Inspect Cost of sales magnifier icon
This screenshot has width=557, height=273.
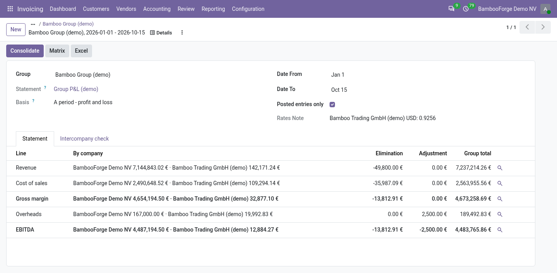[500, 184]
